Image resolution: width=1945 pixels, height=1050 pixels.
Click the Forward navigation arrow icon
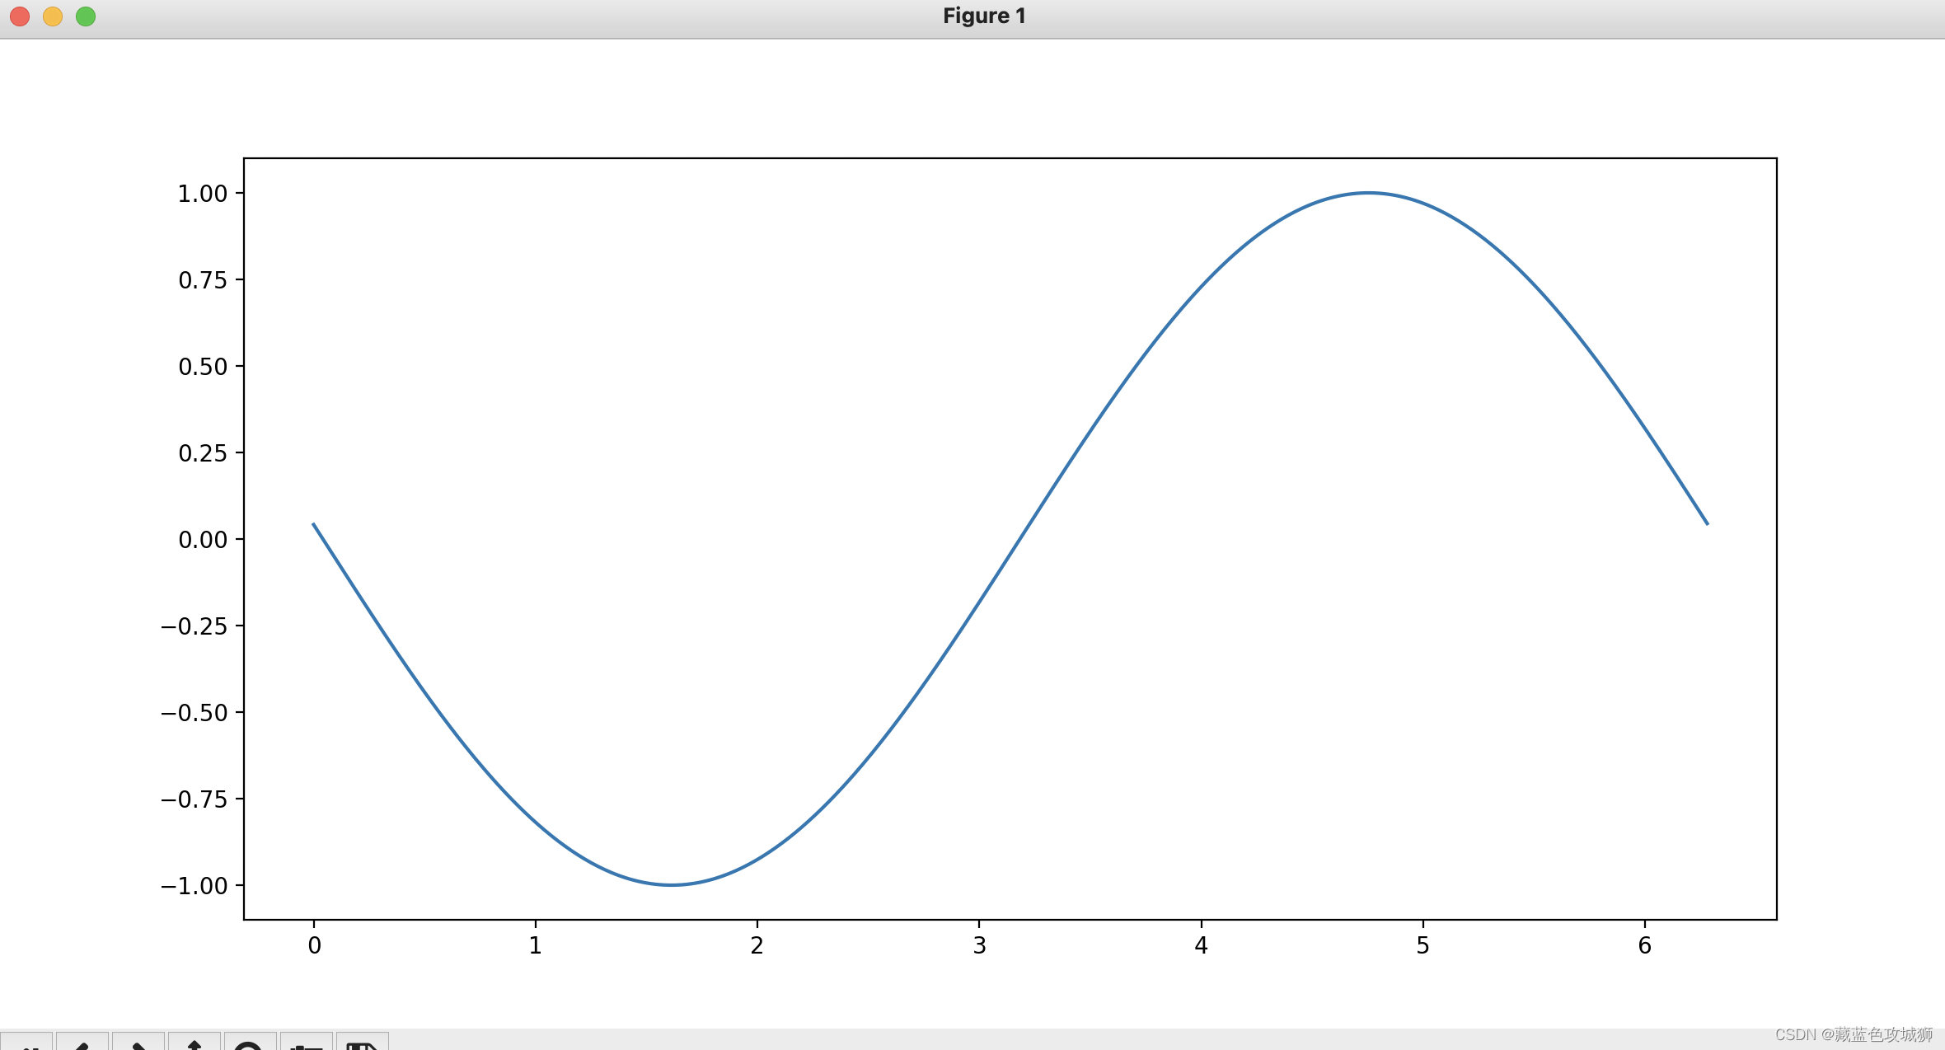click(x=138, y=1045)
